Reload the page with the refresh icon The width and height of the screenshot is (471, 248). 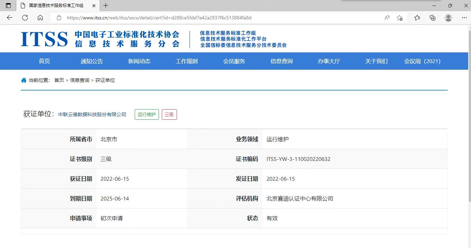[25, 18]
